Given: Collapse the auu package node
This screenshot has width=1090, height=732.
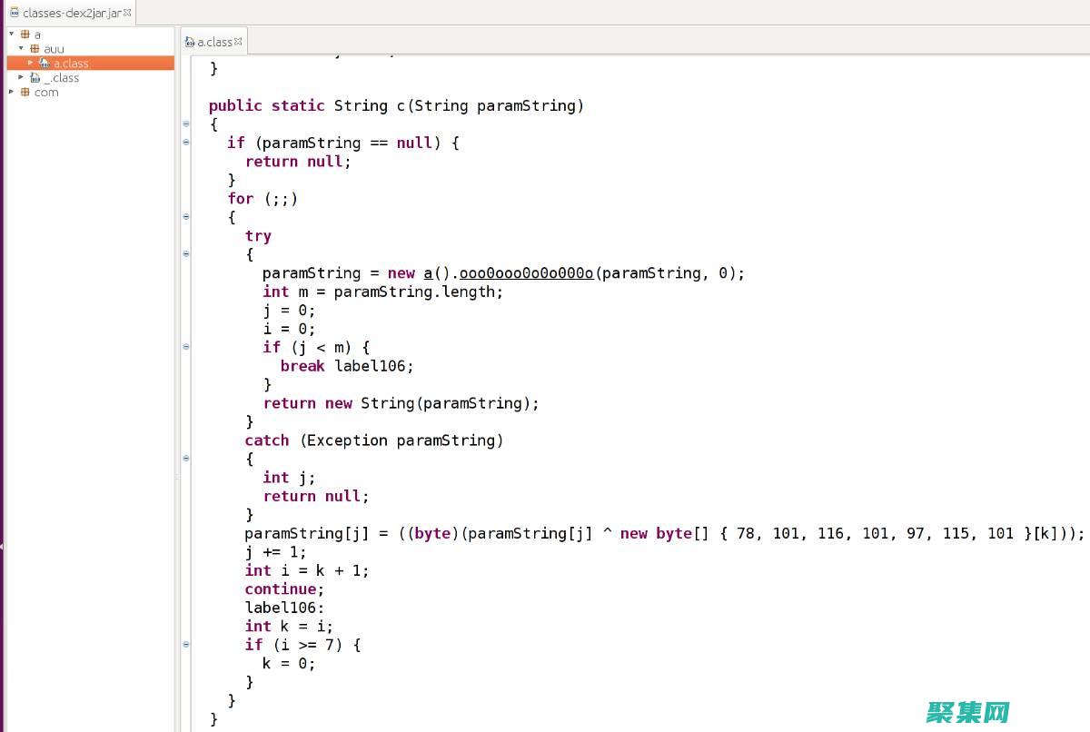Looking at the screenshot, I should (x=20, y=48).
